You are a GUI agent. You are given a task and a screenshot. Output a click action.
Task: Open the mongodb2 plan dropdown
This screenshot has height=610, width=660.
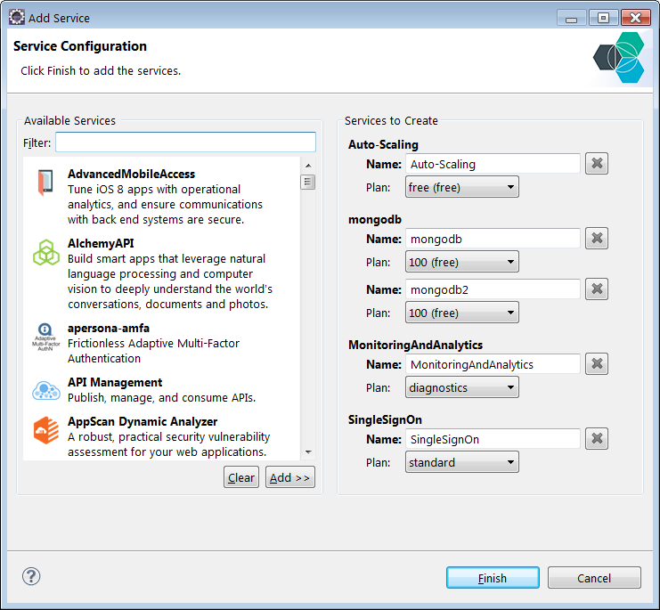[461, 313]
